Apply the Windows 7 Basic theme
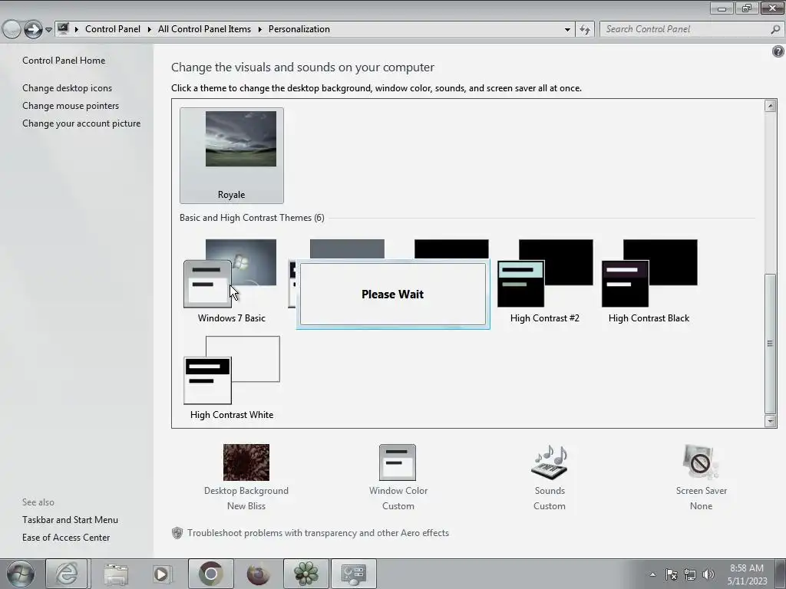 232,281
